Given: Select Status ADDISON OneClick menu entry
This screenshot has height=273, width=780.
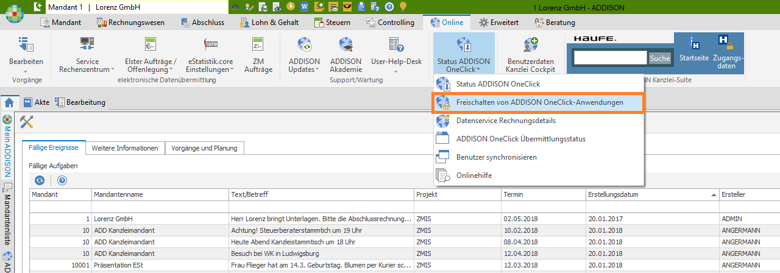Looking at the screenshot, I should tap(539, 84).
